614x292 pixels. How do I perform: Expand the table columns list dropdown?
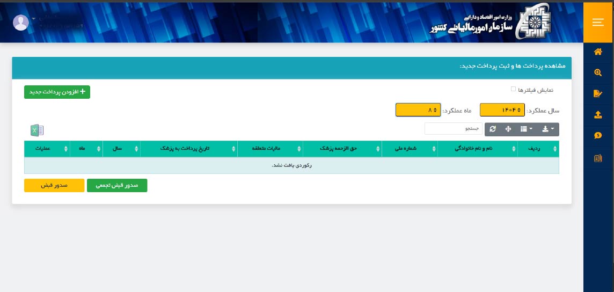[526, 129]
